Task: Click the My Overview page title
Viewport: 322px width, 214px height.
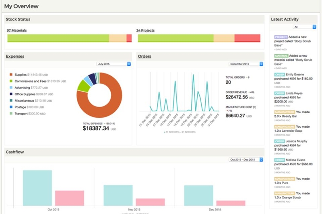Action: click(x=21, y=6)
